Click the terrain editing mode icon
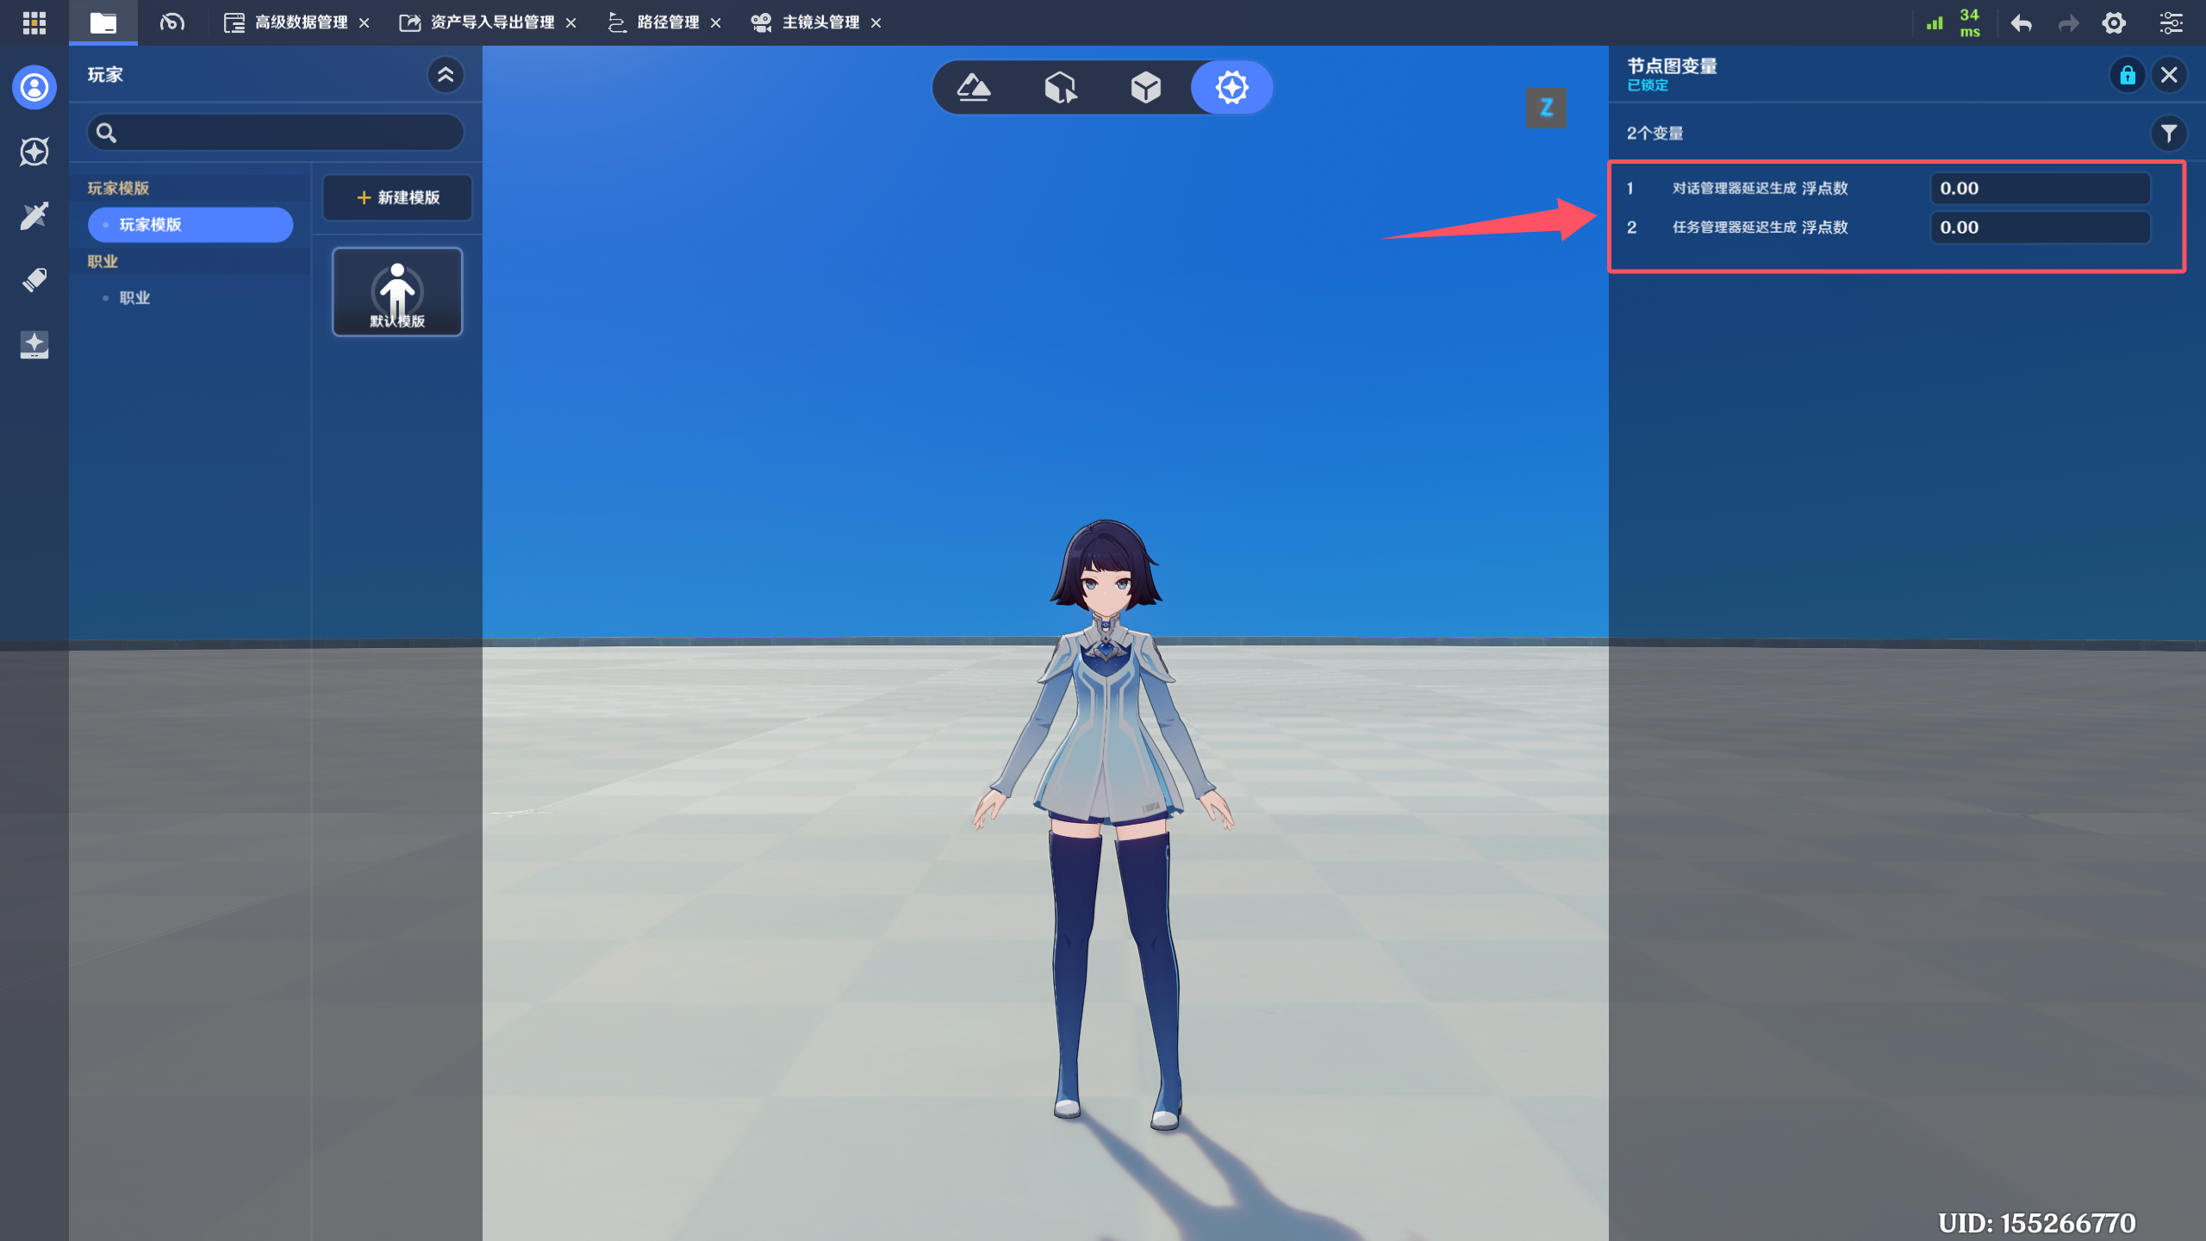2206x1241 pixels. click(x=974, y=87)
